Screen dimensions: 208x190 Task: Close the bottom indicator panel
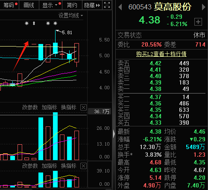[x=83, y=166]
